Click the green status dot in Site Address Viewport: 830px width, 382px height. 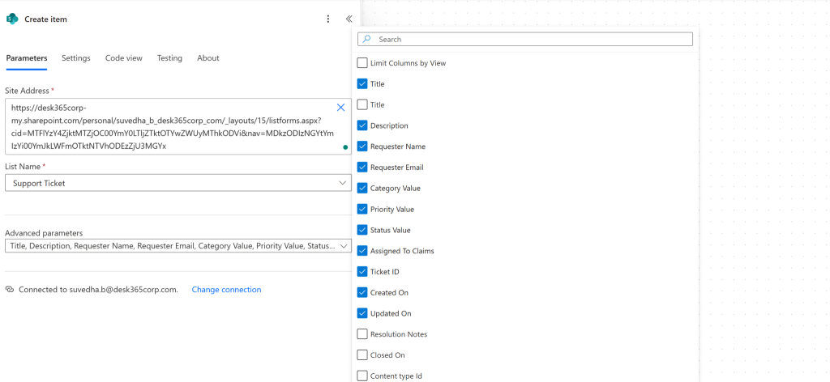click(345, 147)
